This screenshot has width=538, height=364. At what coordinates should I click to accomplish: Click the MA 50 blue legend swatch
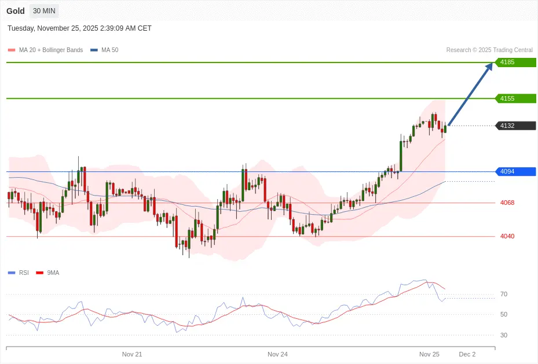pos(94,50)
